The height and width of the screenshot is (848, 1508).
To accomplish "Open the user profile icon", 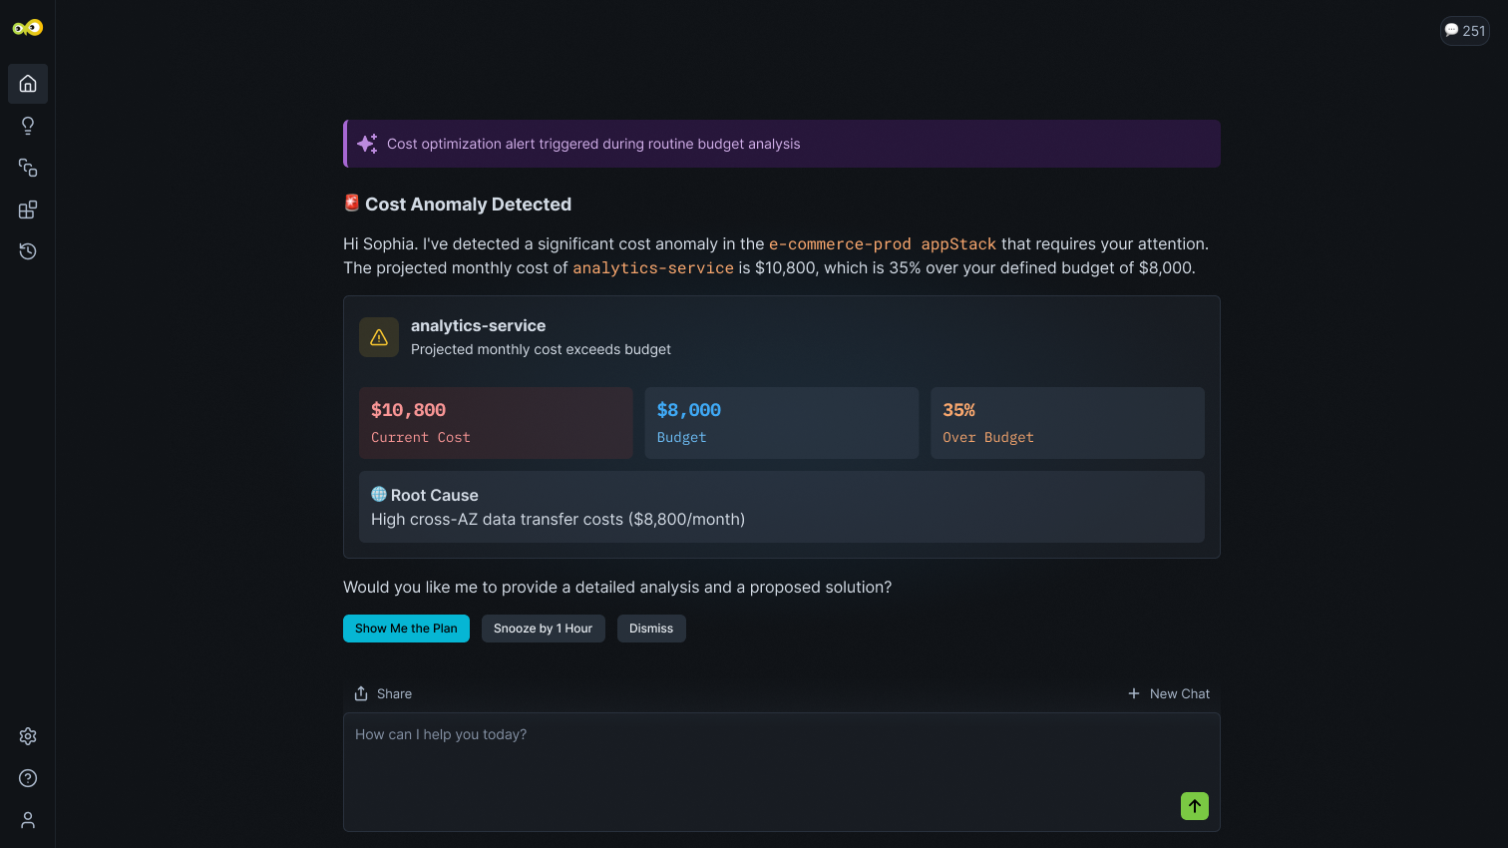I will (x=27, y=820).
